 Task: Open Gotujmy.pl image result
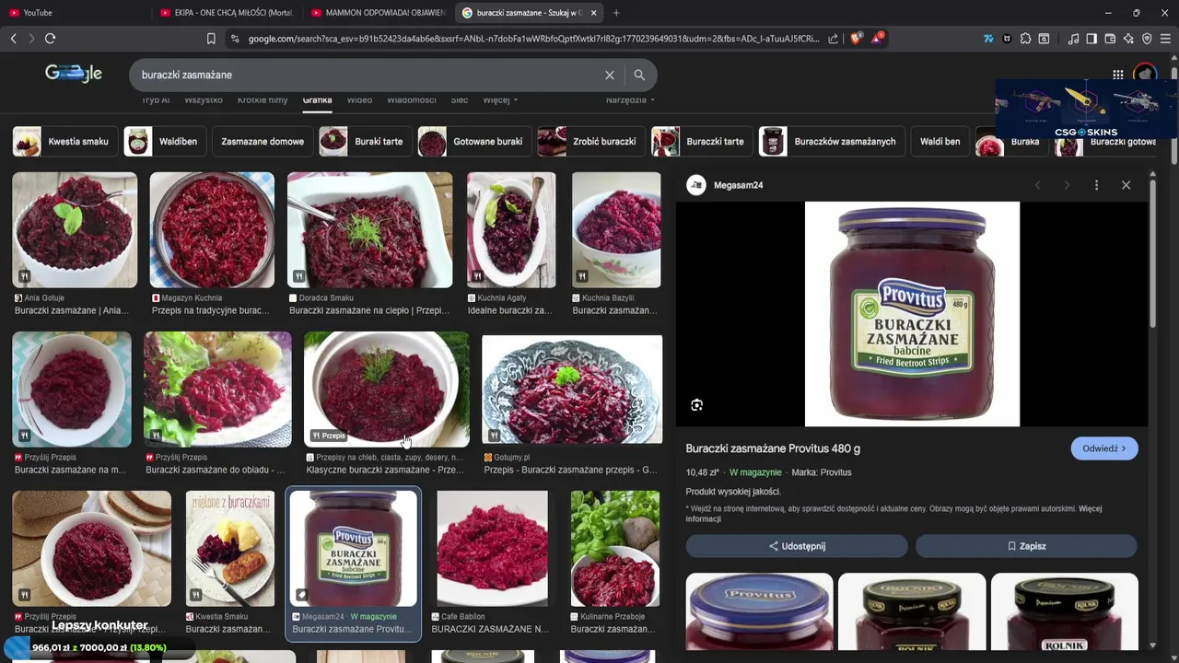pos(572,390)
